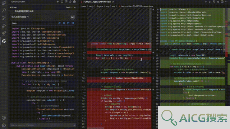Click right diff line 'handleResponse(response);'
This screenshot has height=129, width=230.
202,95
